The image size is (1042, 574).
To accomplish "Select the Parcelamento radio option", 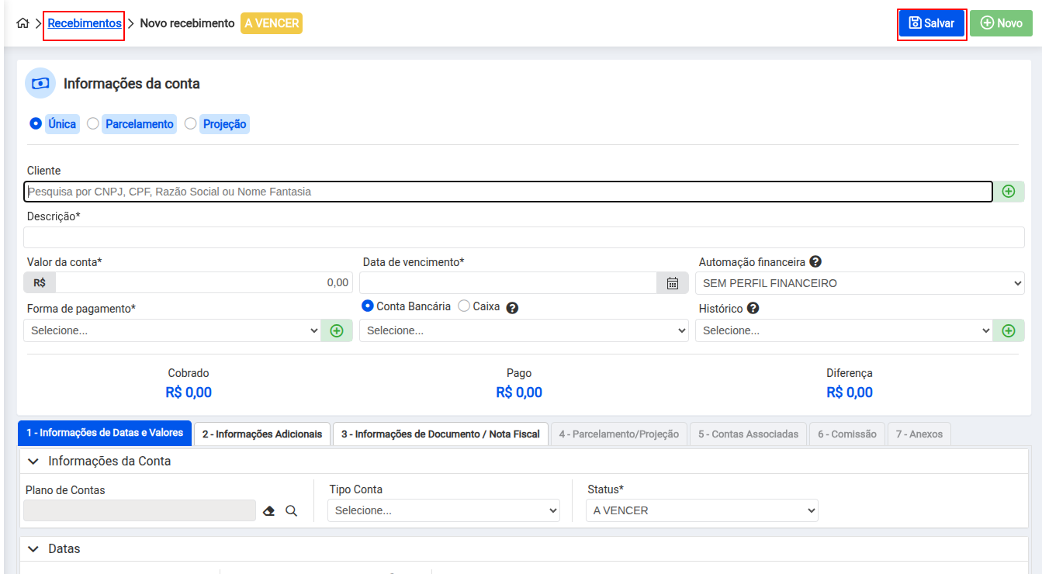I will 93,123.
